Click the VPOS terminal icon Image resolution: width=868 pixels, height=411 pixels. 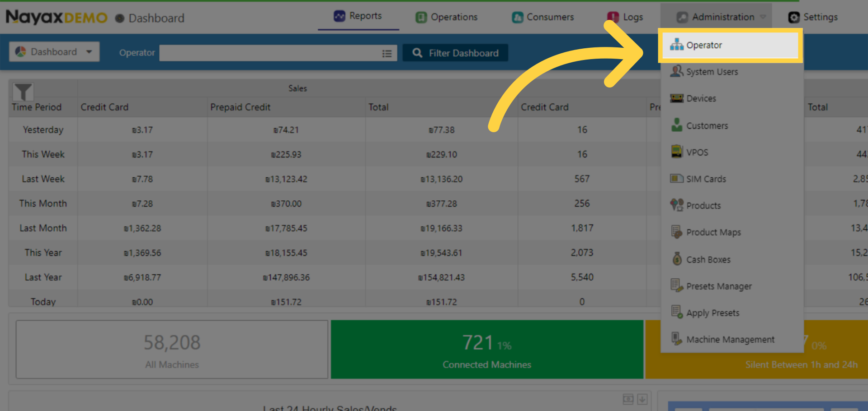(x=677, y=151)
